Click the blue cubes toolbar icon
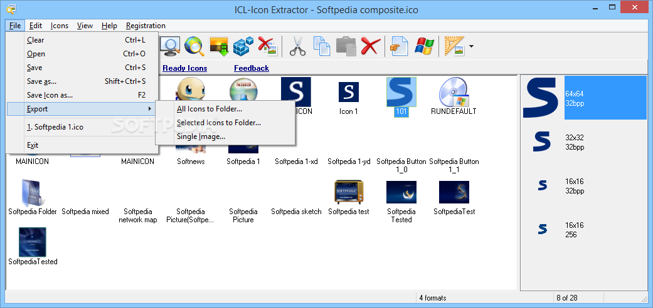This screenshot has height=308, width=653. (x=243, y=46)
